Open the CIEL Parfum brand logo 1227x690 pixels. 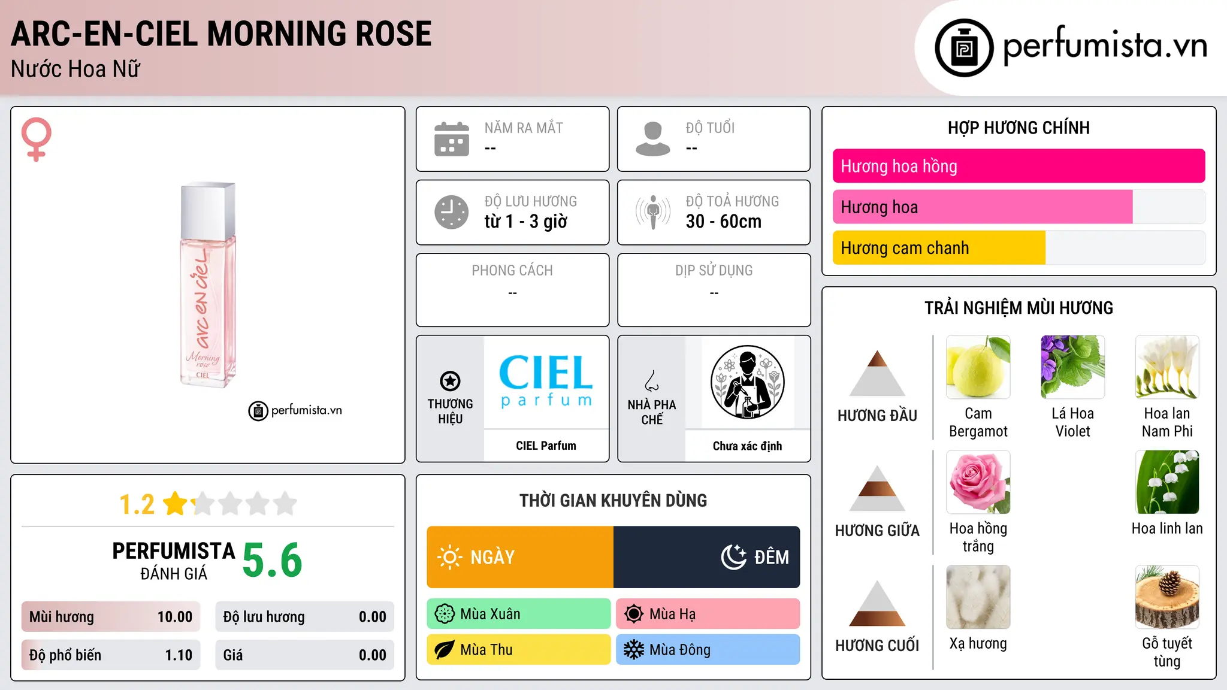click(x=546, y=382)
